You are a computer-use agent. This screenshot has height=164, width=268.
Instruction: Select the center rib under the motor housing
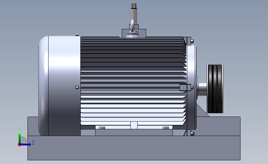(134, 125)
